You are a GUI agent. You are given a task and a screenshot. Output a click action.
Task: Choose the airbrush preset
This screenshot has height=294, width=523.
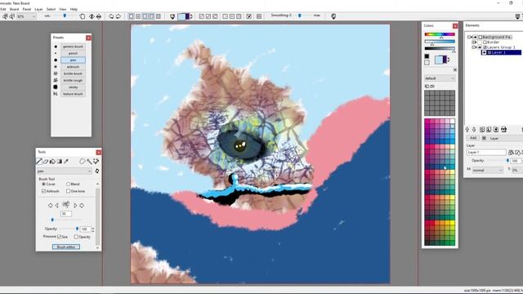pyautogui.click(x=73, y=67)
